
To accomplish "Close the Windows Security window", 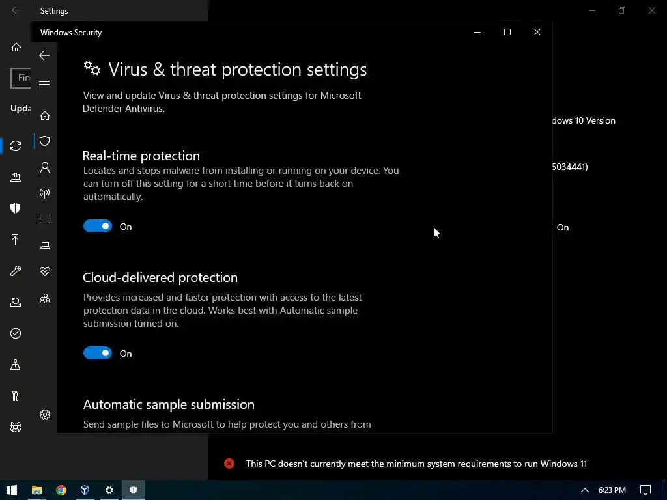I will point(537,33).
